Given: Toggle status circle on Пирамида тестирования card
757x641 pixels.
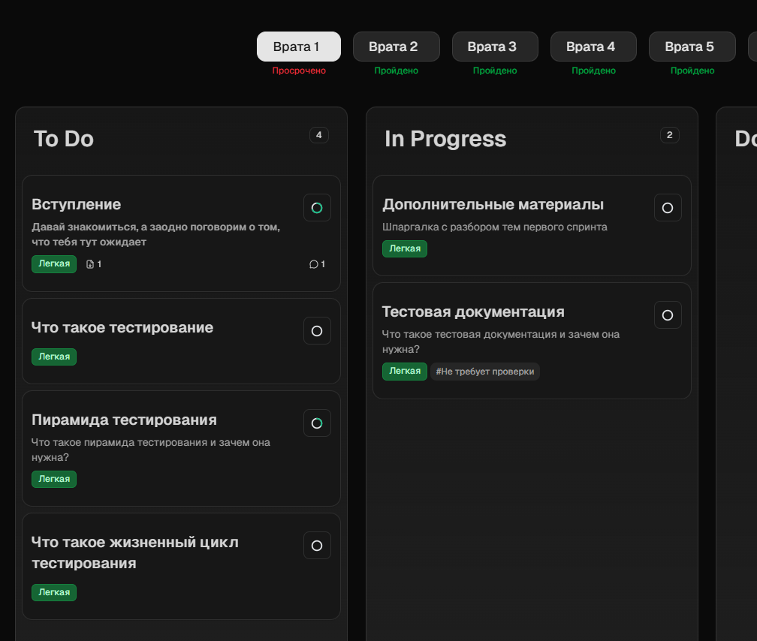Looking at the screenshot, I should pyautogui.click(x=317, y=423).
